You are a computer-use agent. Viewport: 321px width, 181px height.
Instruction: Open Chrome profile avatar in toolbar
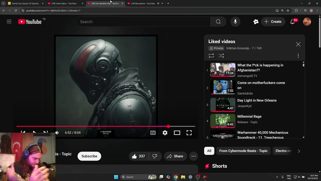tap(311, 11)
